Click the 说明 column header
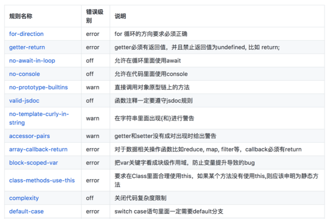This screenshot has width=327, height=223. pos(120,16)
